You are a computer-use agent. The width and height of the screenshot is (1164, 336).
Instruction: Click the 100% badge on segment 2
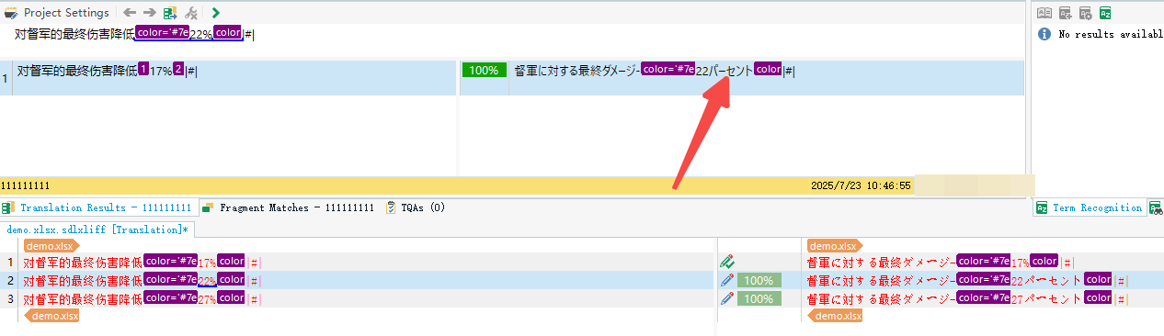pos(759,280)
